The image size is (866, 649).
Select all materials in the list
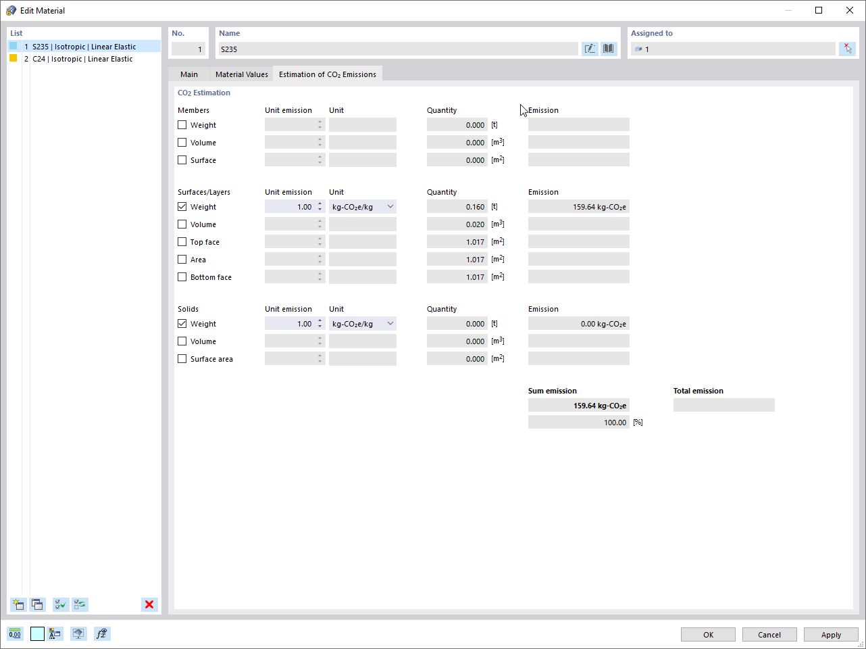[61, 604]
